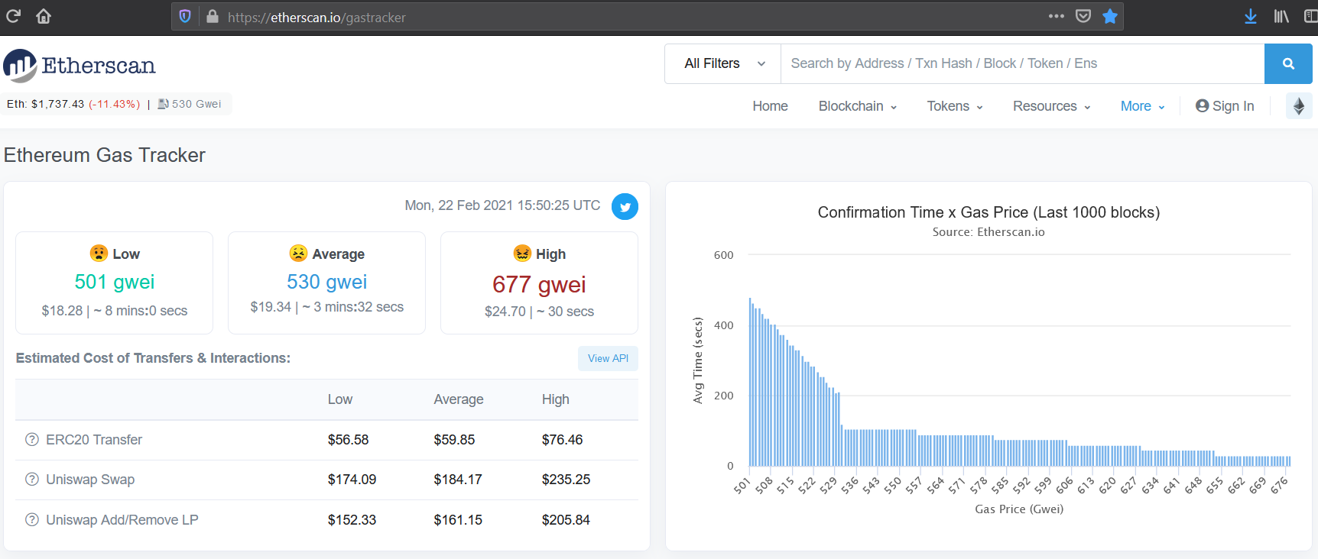The image size is (1318, 559).
Task: Expand the Blockchain menu
Action: point(858,106)
